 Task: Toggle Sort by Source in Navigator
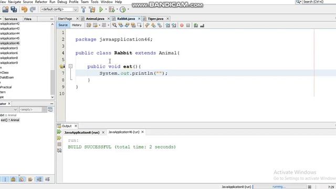[47, 179]
